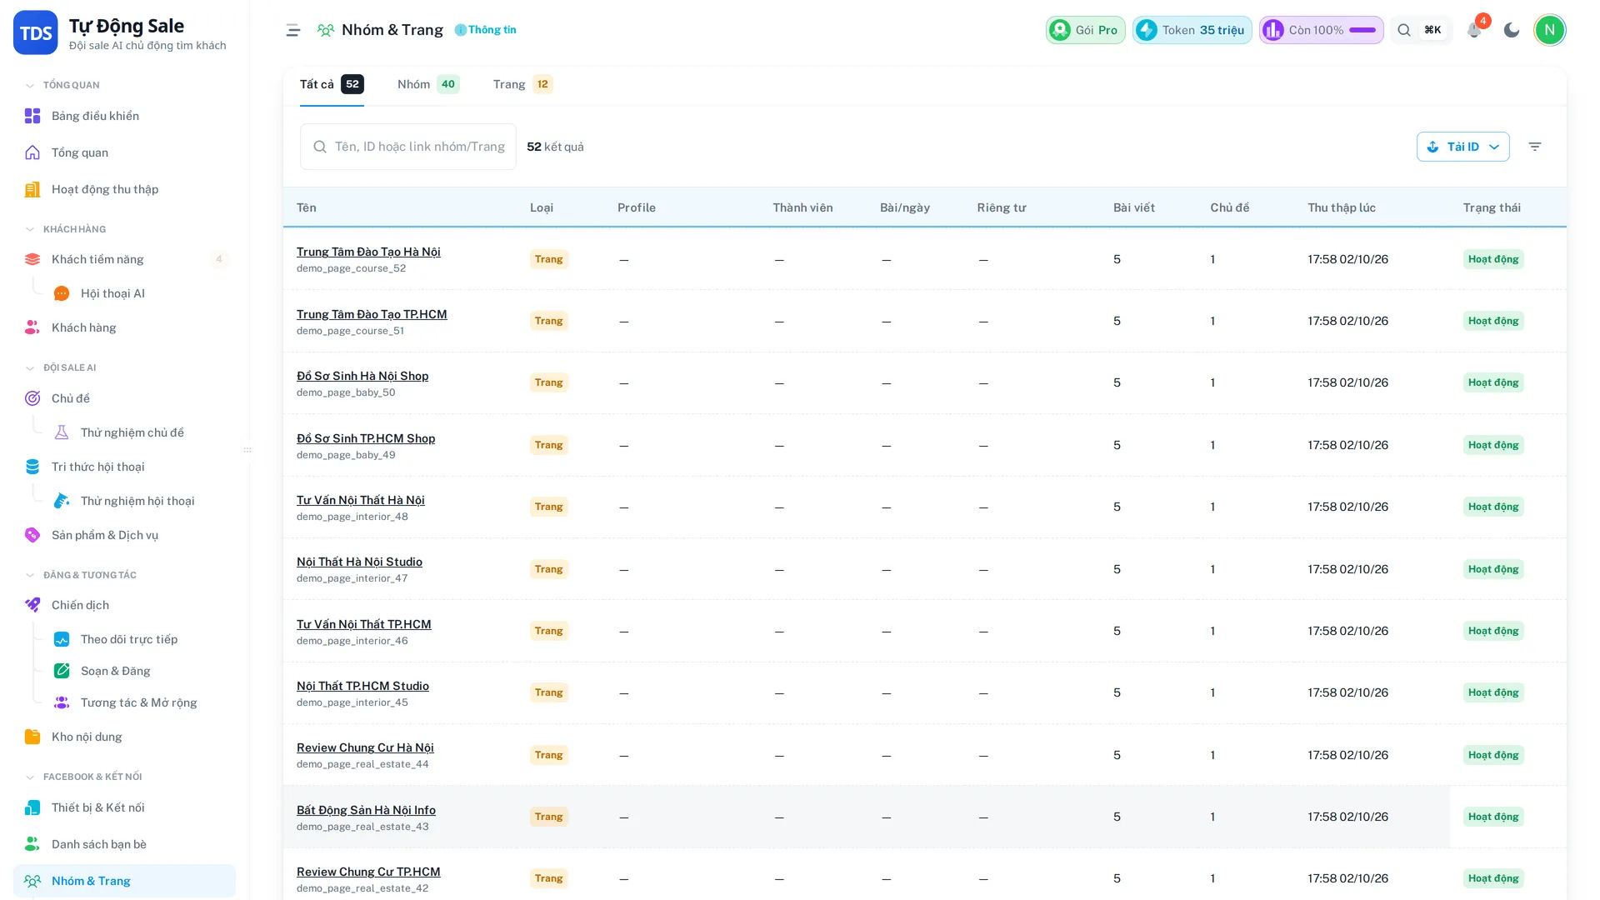Click the Thông tin info link
The image size is (1600, 900).
486,30
